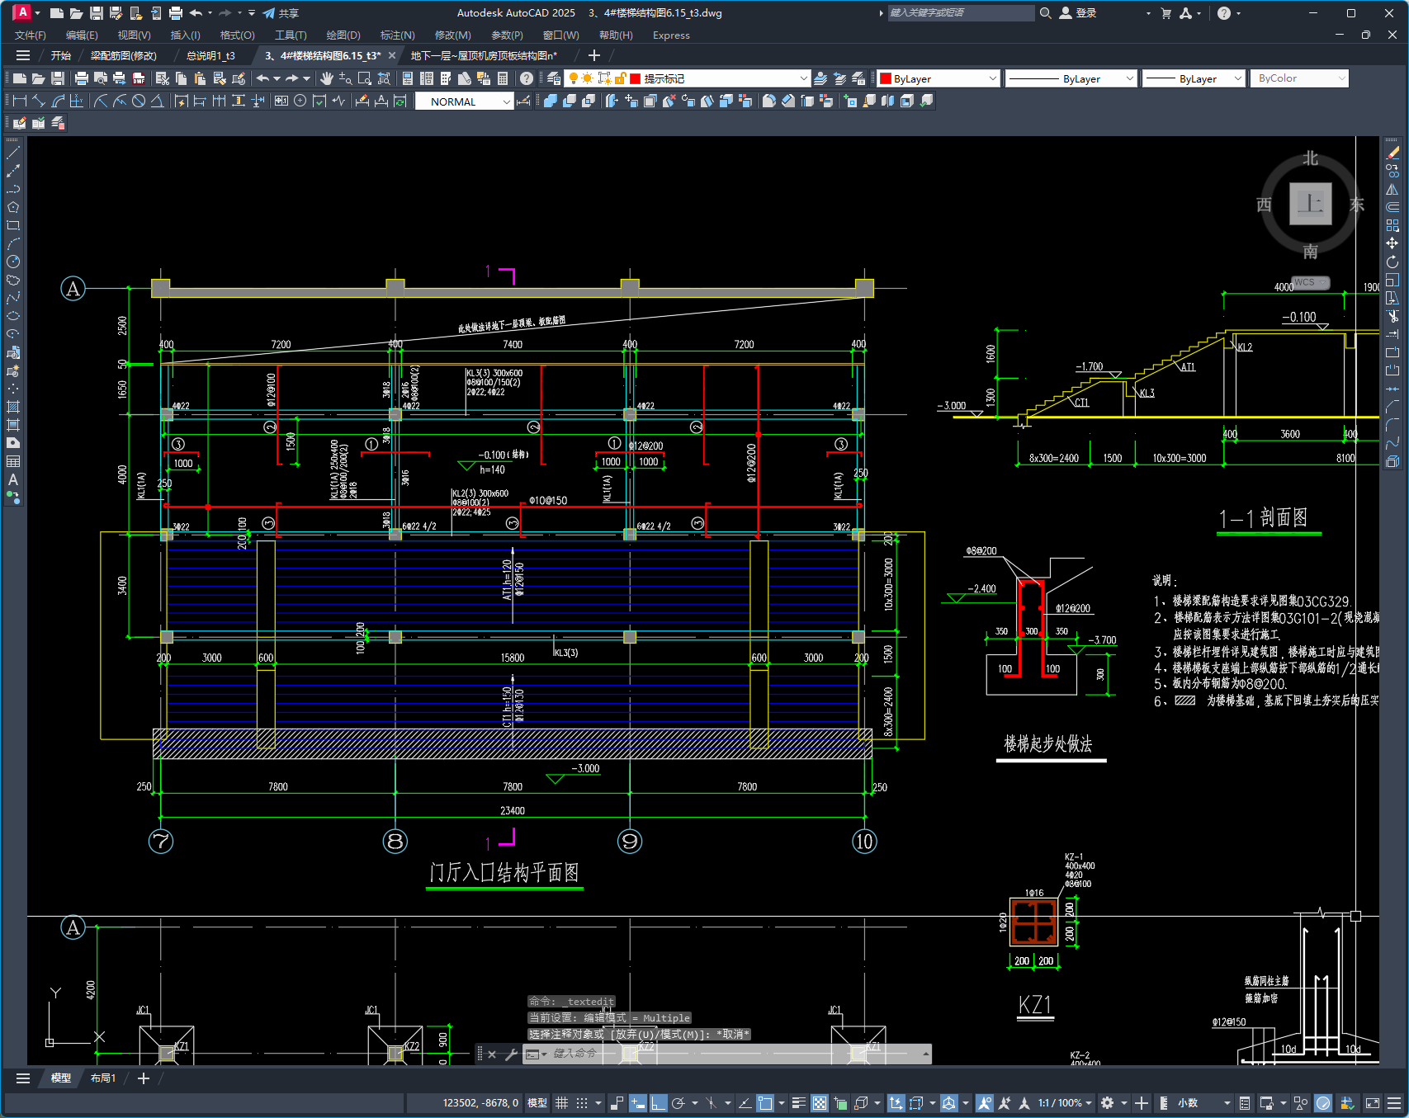Click the keyword search input field

[961, 13]
